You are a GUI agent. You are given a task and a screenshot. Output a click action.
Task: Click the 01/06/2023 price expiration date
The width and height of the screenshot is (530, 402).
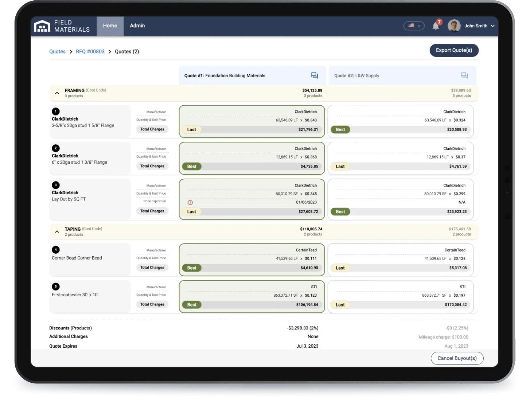(307, 202)
